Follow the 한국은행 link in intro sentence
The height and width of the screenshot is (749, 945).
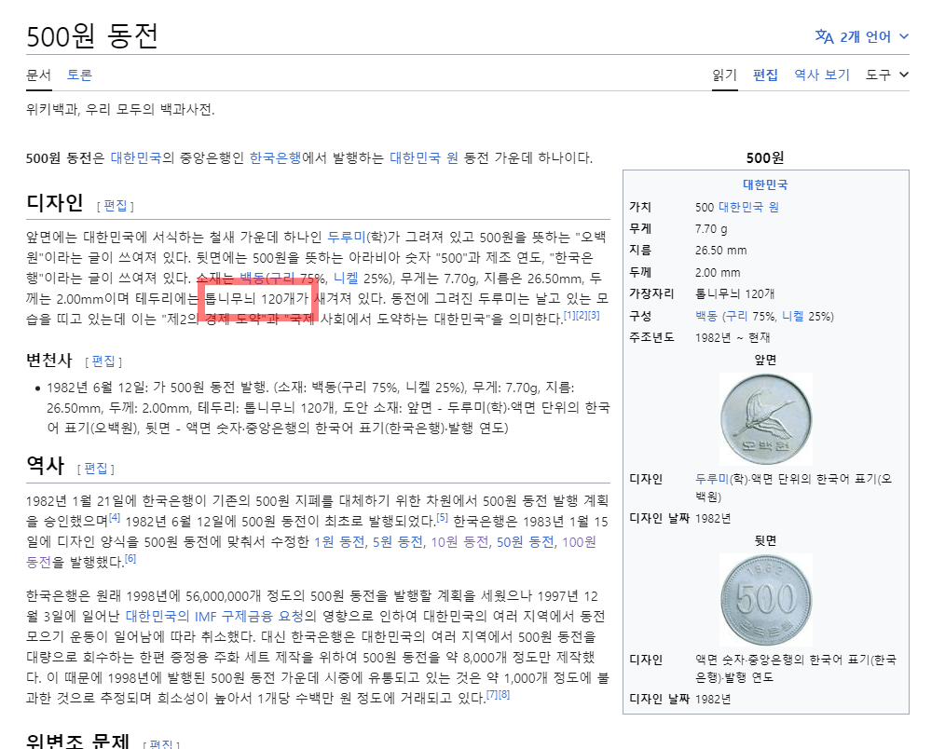tap(276, 157)
